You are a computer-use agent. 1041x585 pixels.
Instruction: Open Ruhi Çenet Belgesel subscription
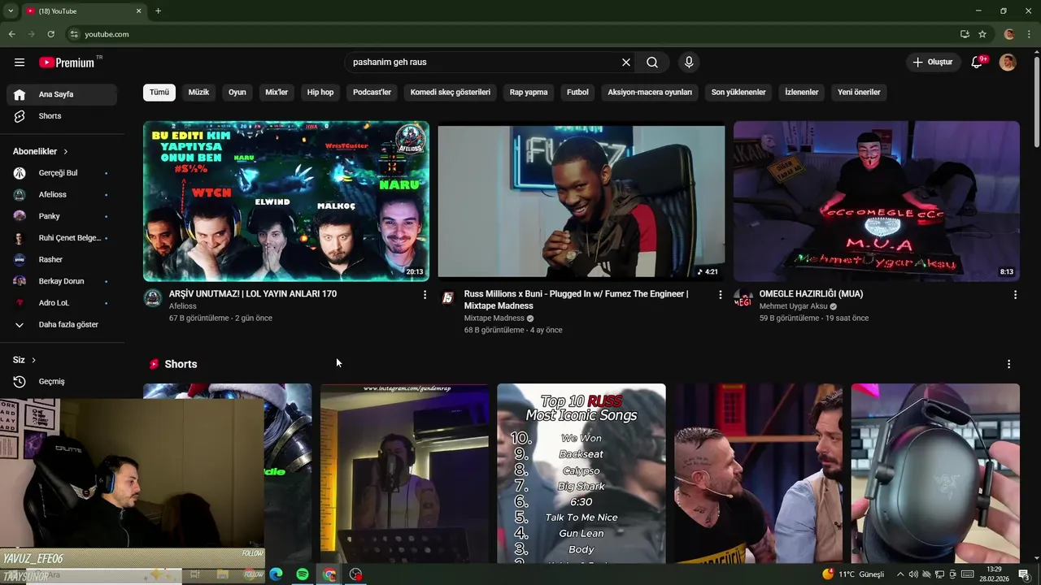click(62, 238)
